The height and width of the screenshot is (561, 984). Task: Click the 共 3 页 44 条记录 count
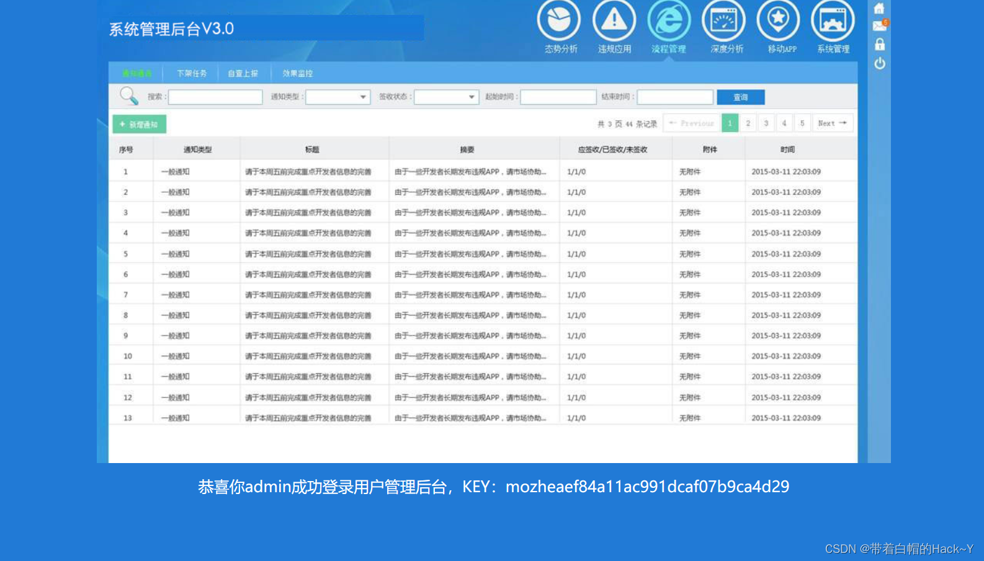tap(627, 124)
